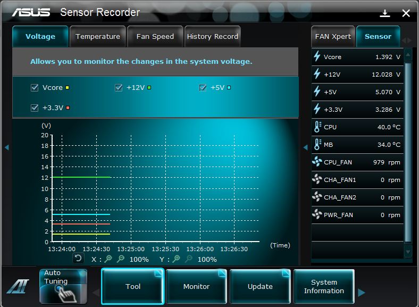419x307 pixels.
Task: Click the CPU 40.0 °C reading
Action: tap(389, 127)
